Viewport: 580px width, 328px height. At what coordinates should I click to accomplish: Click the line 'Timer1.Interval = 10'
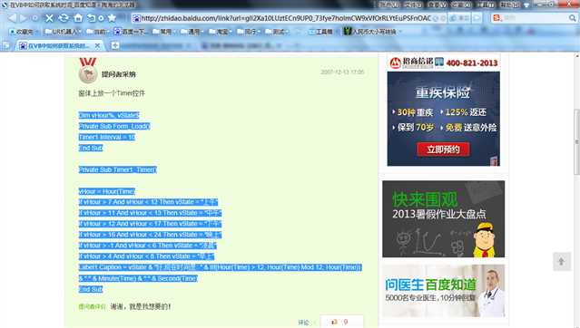pyautogui.click(x=107, y=137)
